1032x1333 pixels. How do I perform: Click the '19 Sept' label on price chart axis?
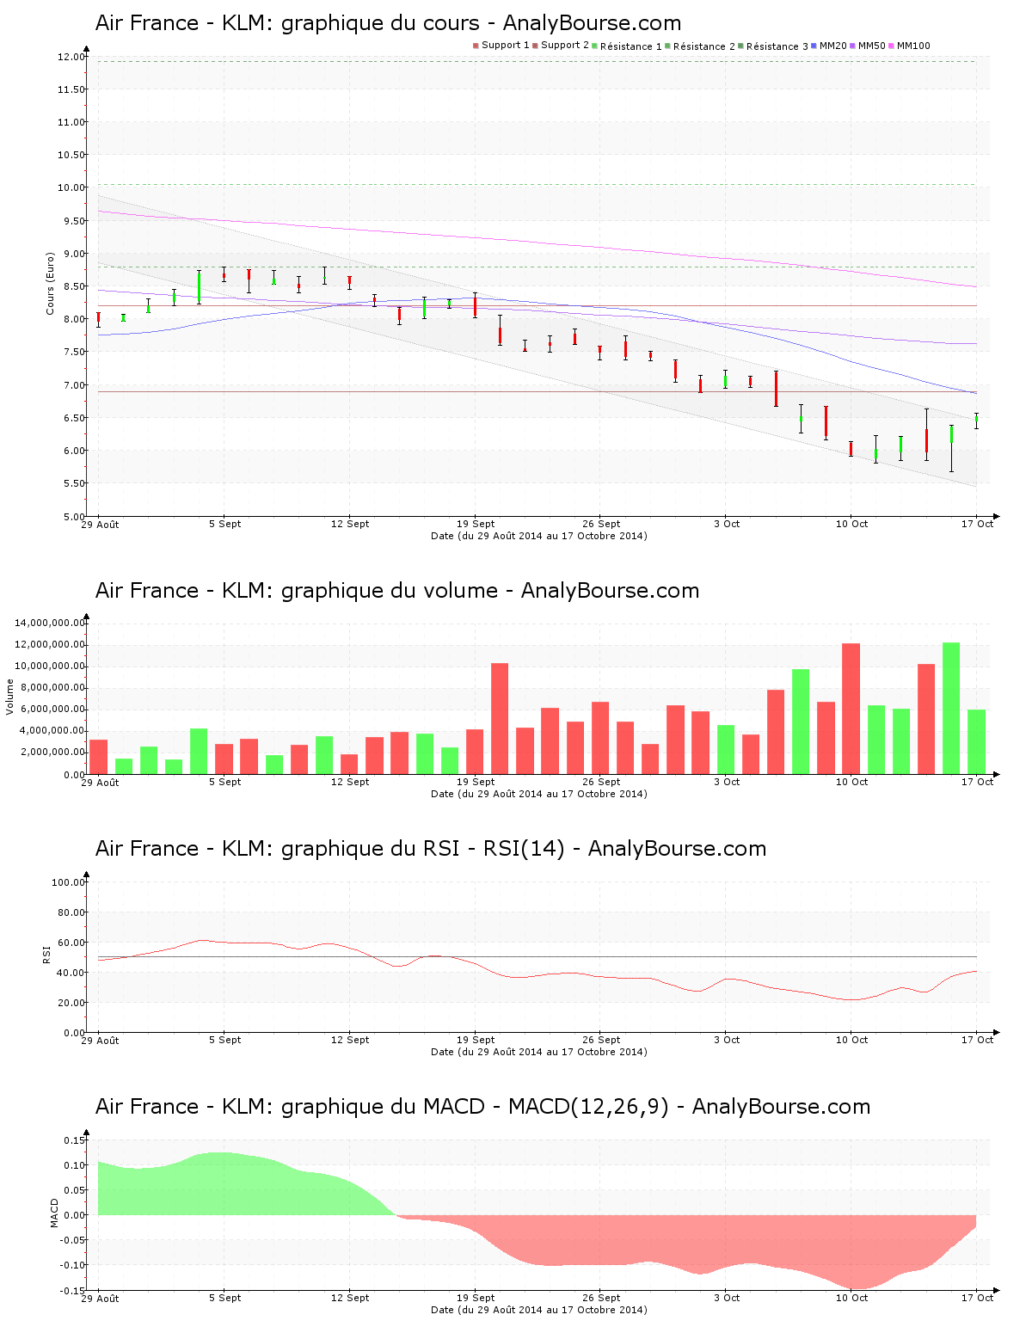476,524
